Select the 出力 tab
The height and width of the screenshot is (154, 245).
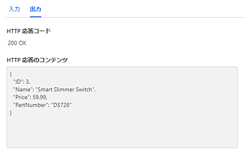[36, 9]
